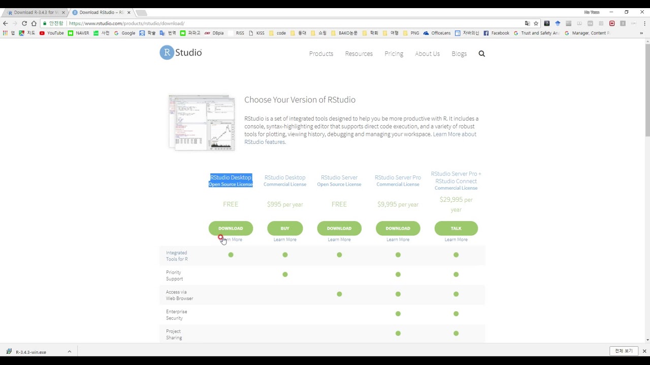Image resolution: width=650 pixels, height=365 pixels.
Task: Click the black A extension icon
Action: click(x=547, y=23)
